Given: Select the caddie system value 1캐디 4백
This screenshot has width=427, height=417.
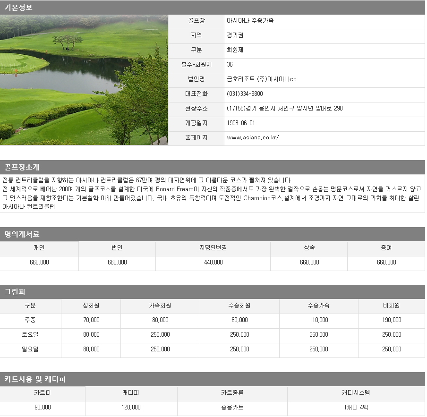Looking at the screenshot, I should 356,408.
